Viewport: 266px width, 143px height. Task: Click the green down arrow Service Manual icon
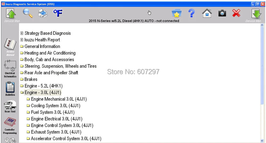coord(256,14)
